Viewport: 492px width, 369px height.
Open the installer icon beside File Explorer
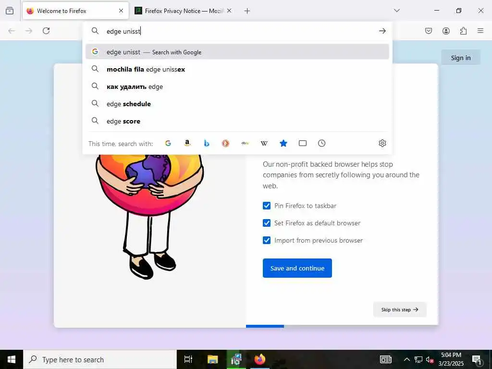236,359
